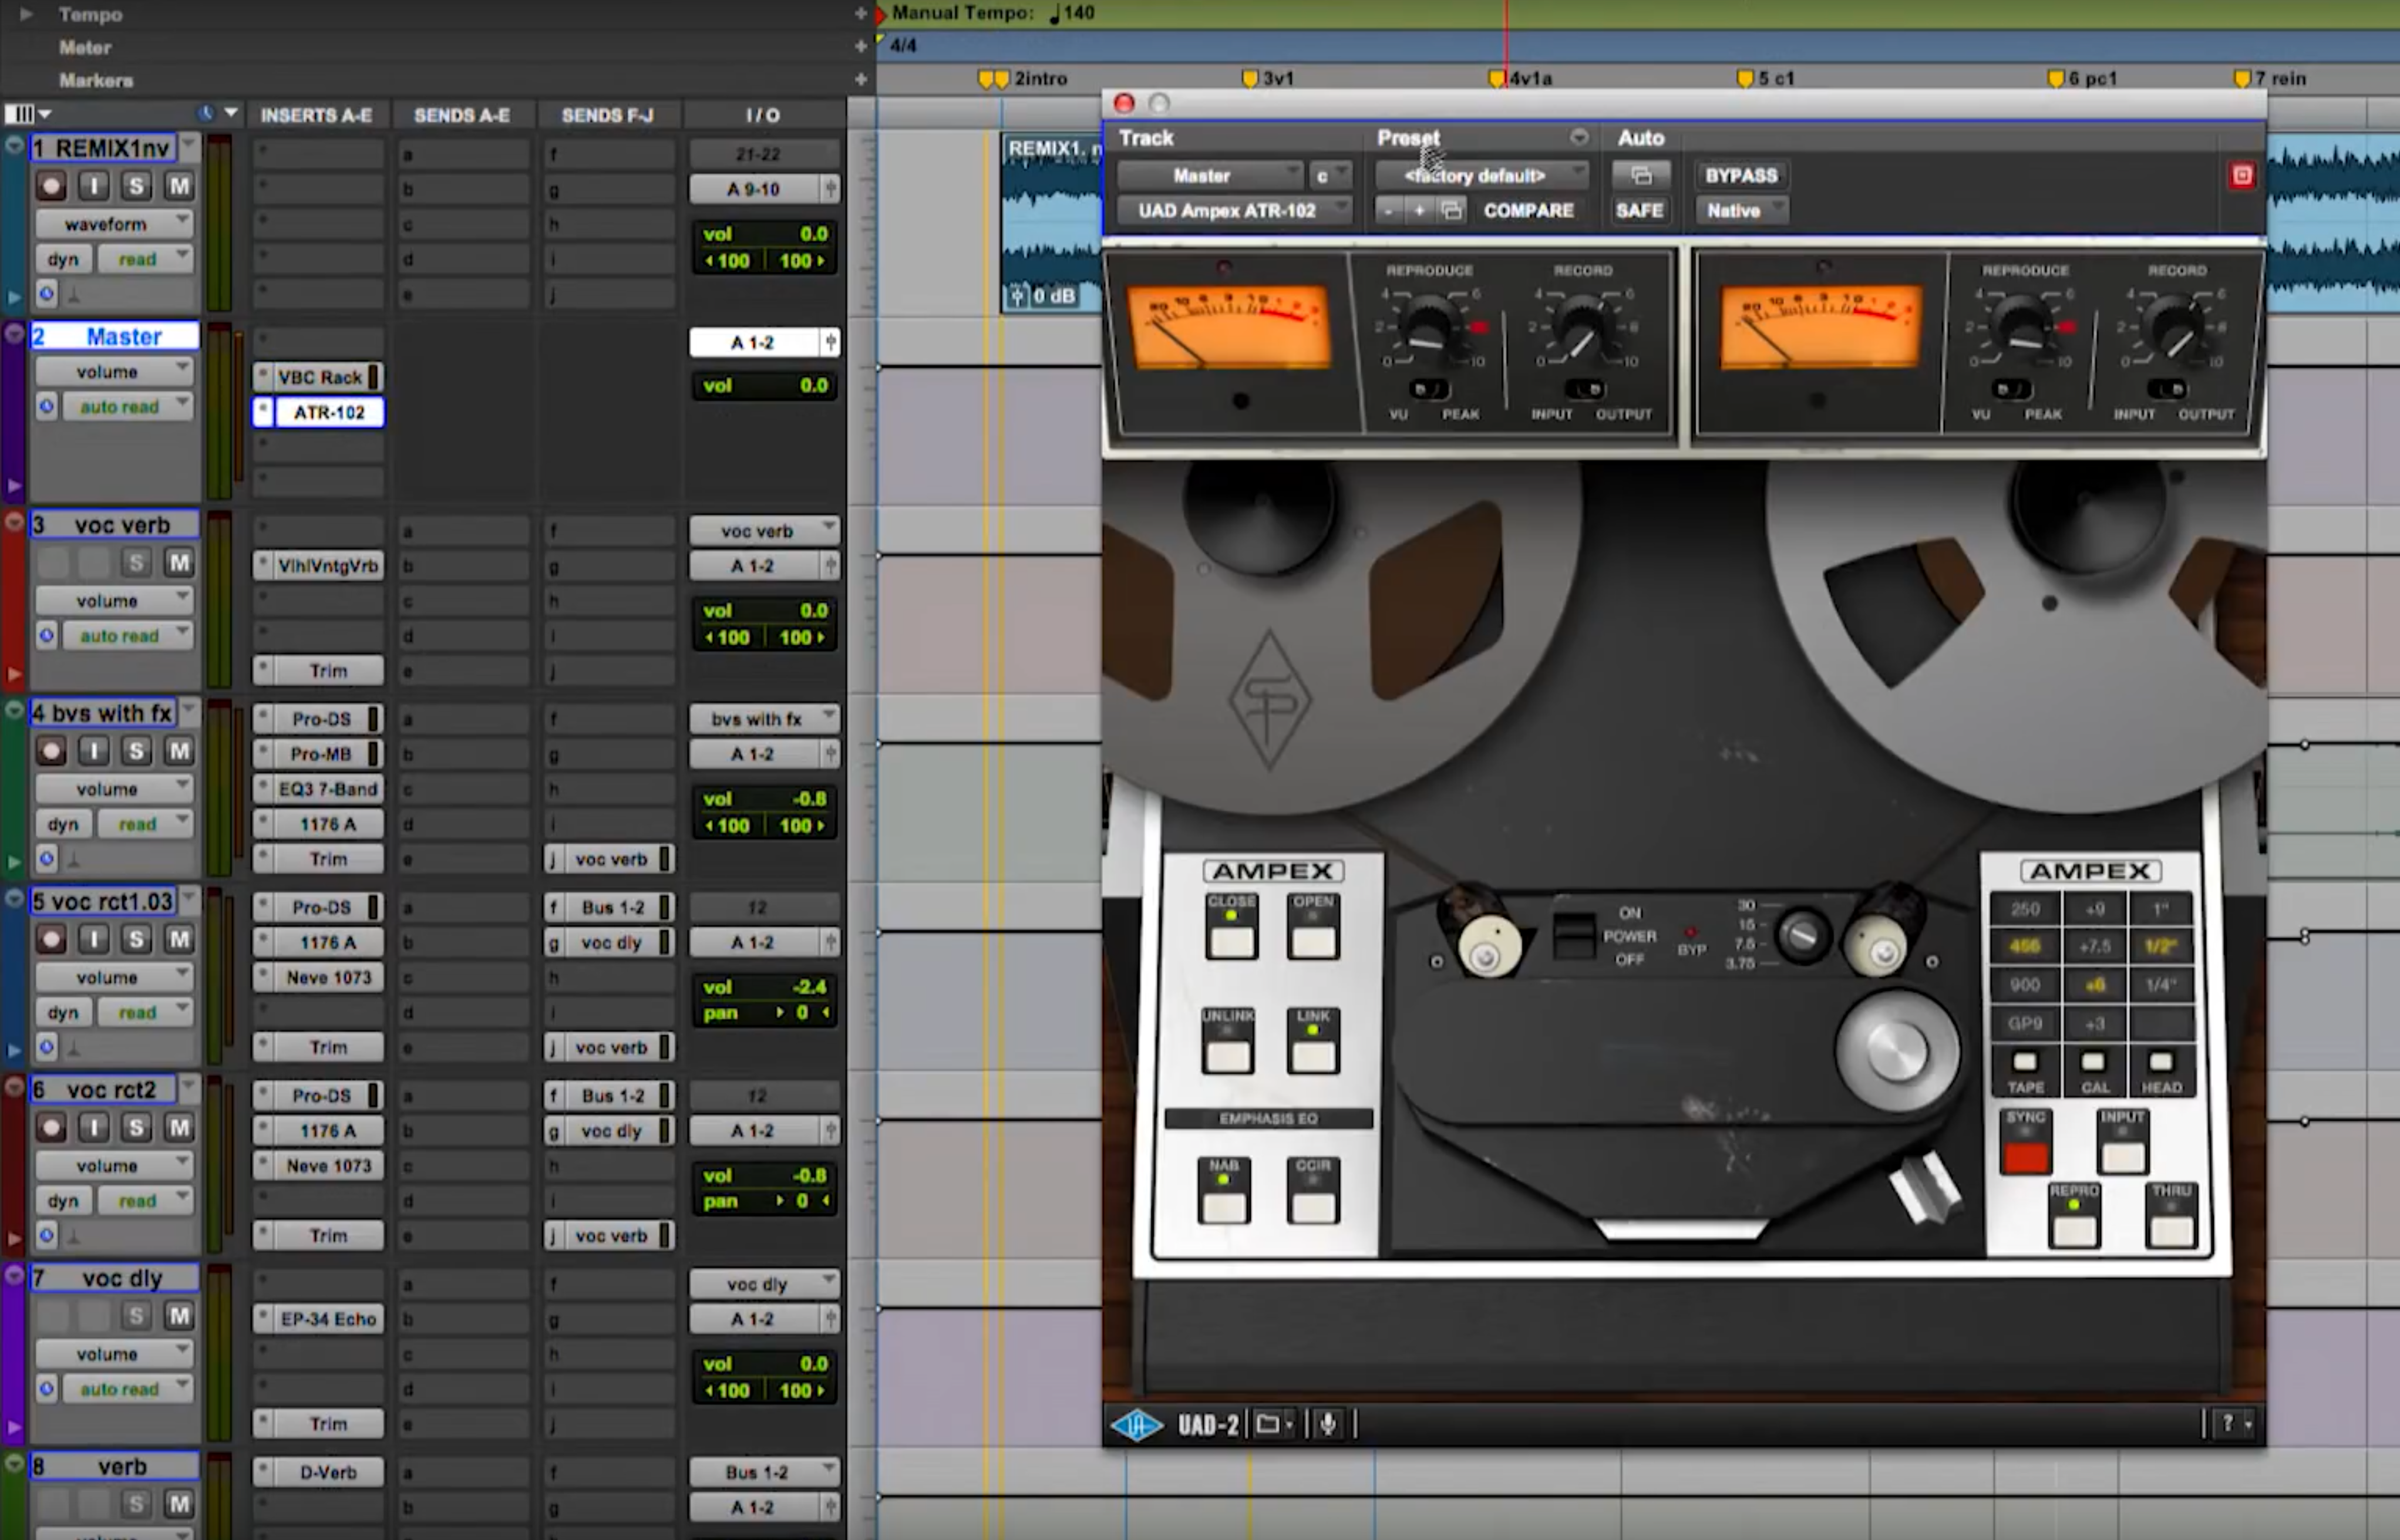Solo the verb track

point(137,1503)
